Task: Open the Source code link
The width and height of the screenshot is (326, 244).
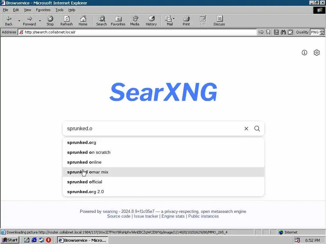Action: click(x=119, y=216)
